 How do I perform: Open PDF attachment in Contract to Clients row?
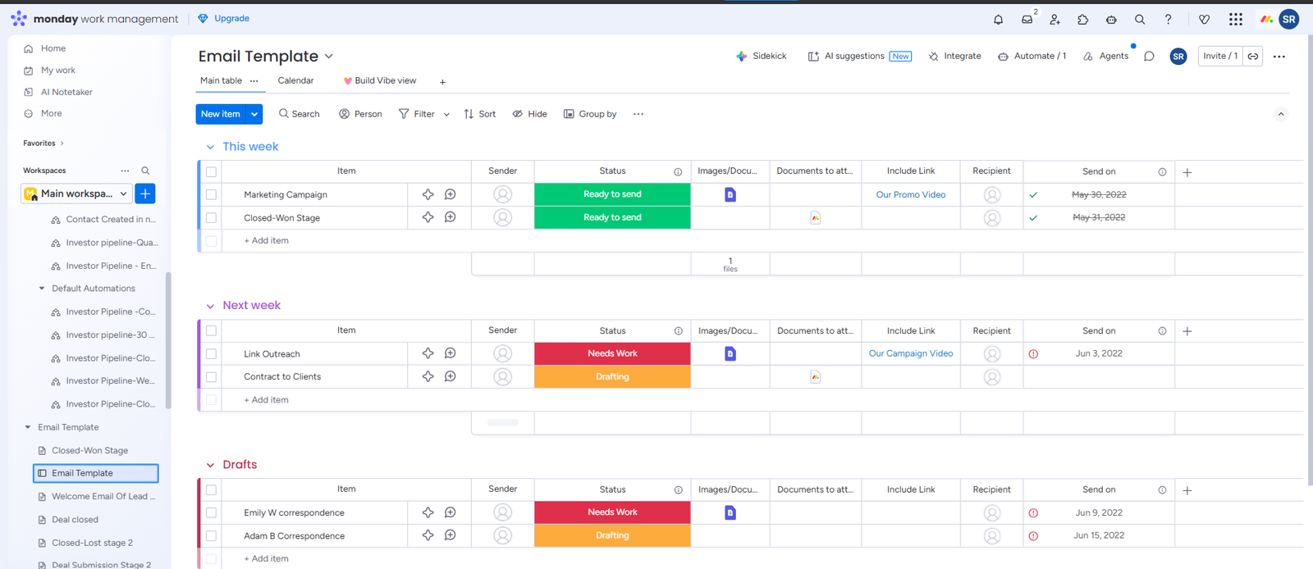coord(816,377)
